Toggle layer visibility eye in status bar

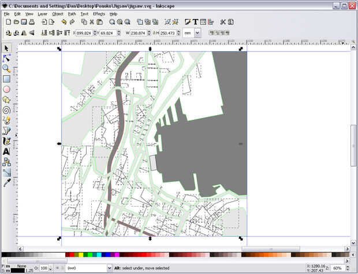(57, 268)
